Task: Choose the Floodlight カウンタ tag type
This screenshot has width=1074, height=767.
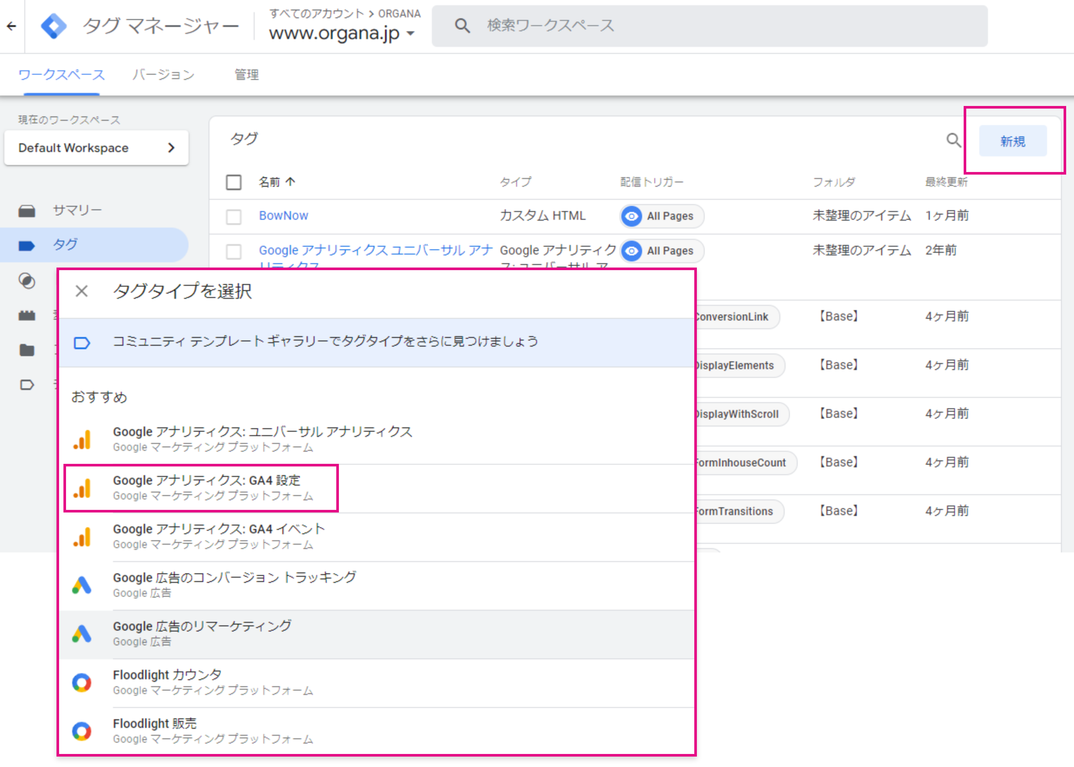Action: point(167,682)
